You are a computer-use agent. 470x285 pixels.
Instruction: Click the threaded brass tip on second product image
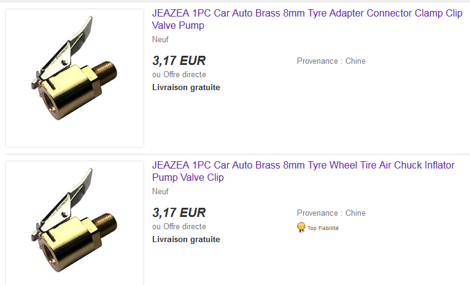104,225
